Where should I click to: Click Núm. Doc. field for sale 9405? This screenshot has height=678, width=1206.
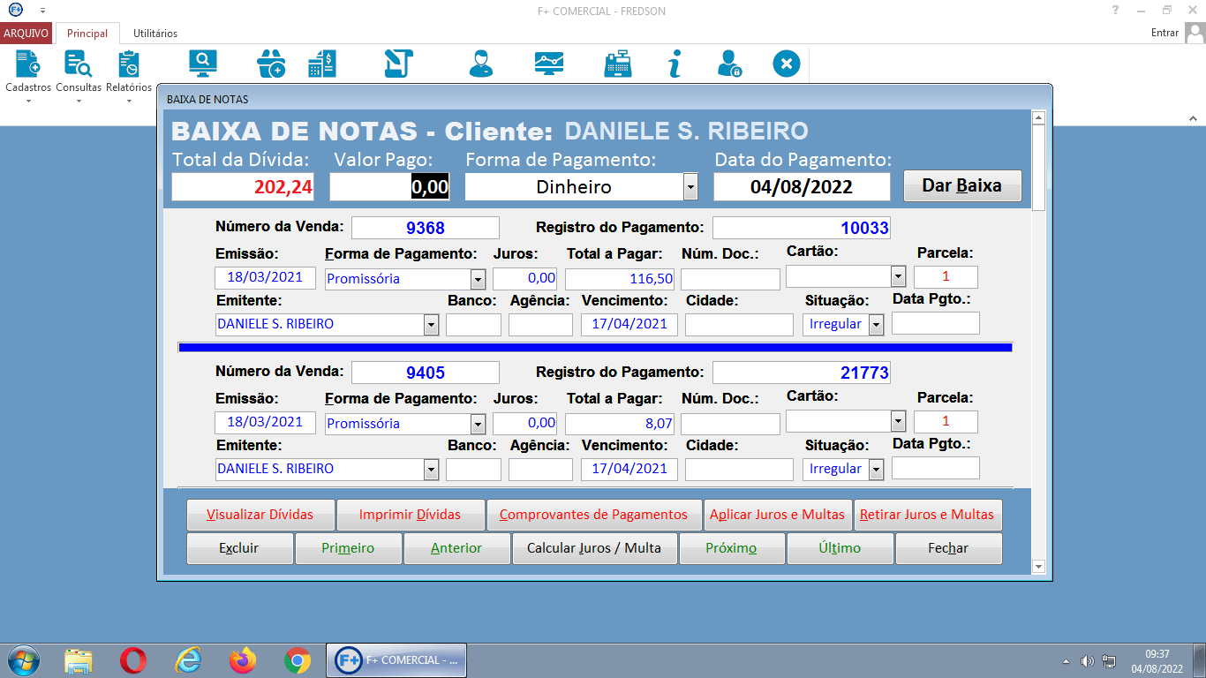point(730,424)
